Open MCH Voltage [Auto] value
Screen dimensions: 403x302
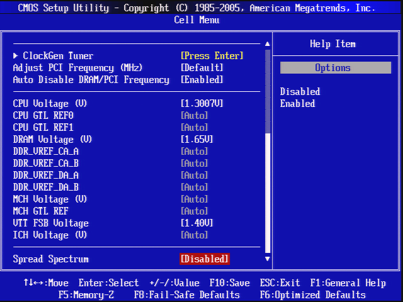point(194,199)
